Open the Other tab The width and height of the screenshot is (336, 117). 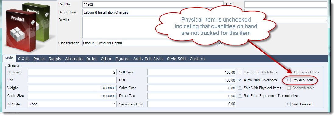point(106,59)
